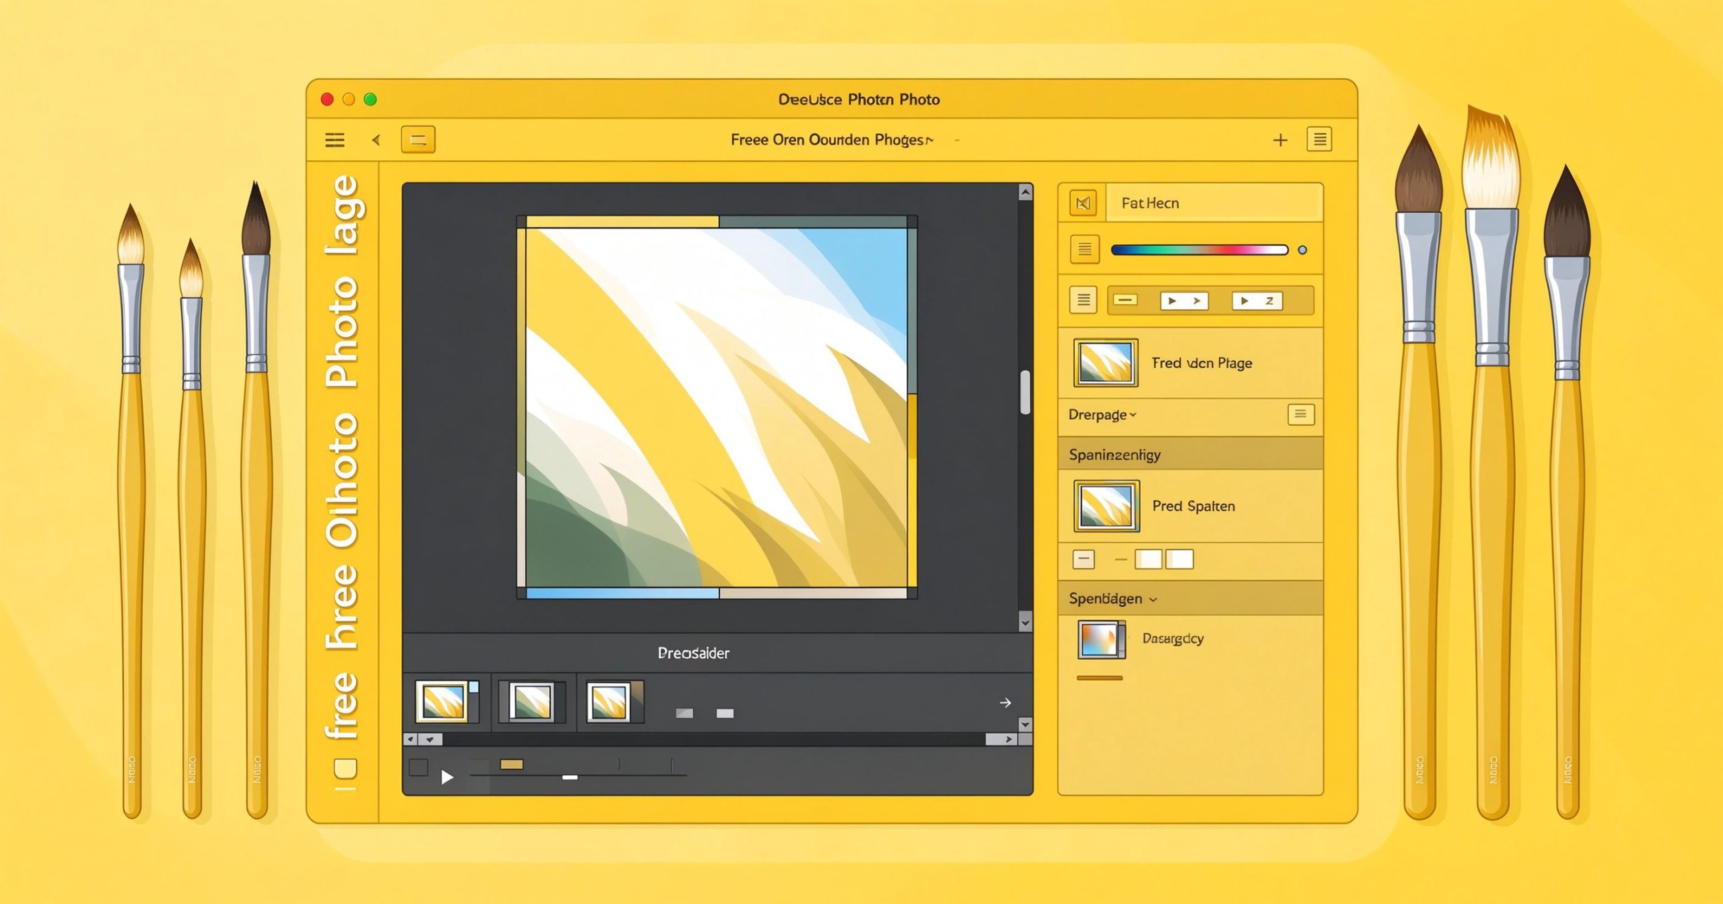Open the list panel icon at top right

1319,139
